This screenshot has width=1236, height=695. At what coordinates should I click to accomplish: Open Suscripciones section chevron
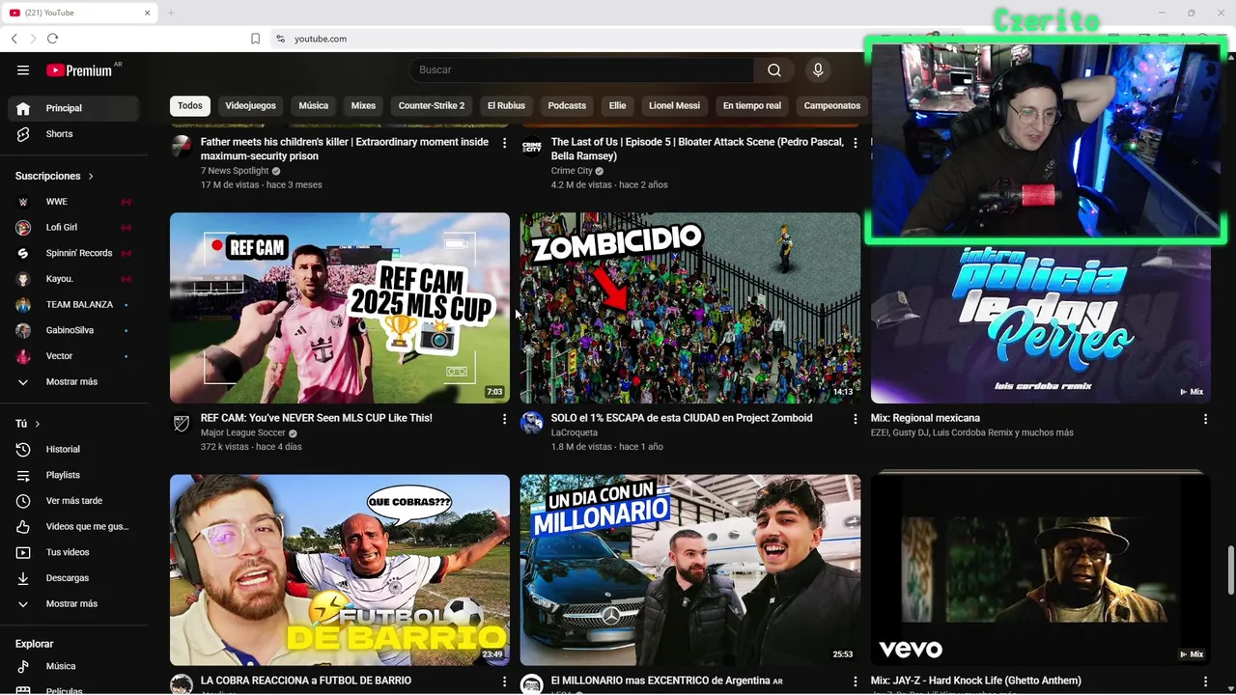pyautogui.click(x=91, y=177)
